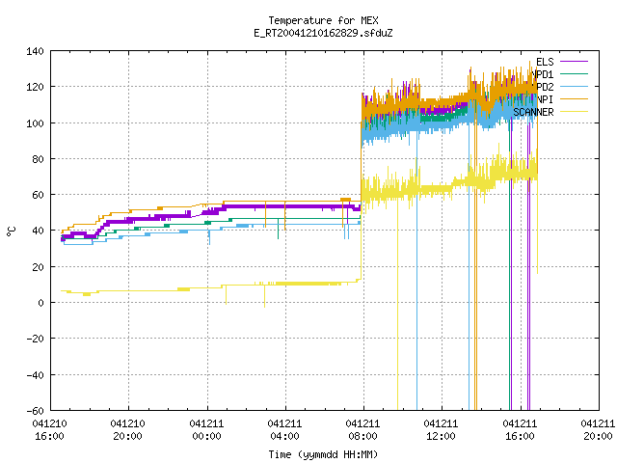The height and width of the screenshot is (463, 617).
Task: Click the x-axis tick label 041211 16:00
Action: [520, 430]
